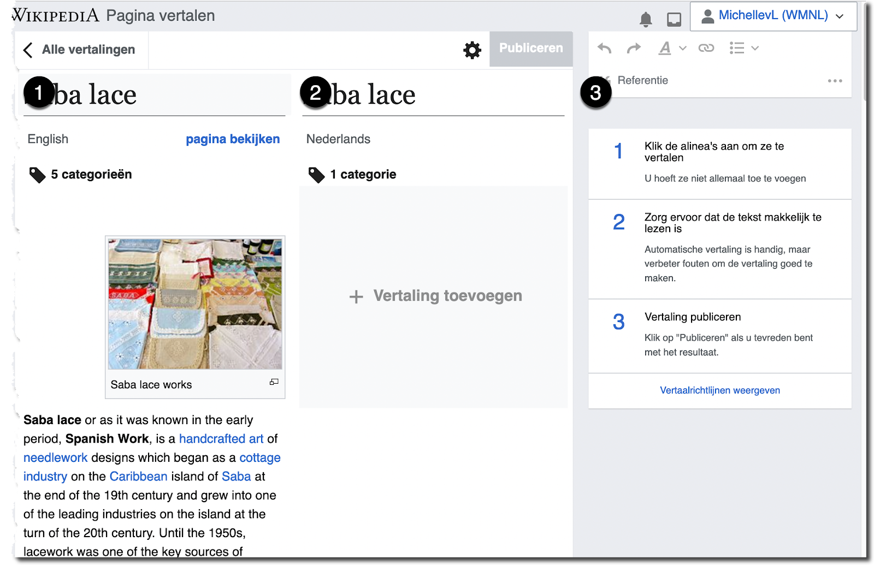Enlarge the Saba lace works image caption icon
Screen dimensions: 874x565
click(x=274, y=382)
